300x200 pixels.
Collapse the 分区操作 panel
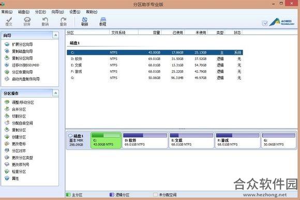(55, 93)
